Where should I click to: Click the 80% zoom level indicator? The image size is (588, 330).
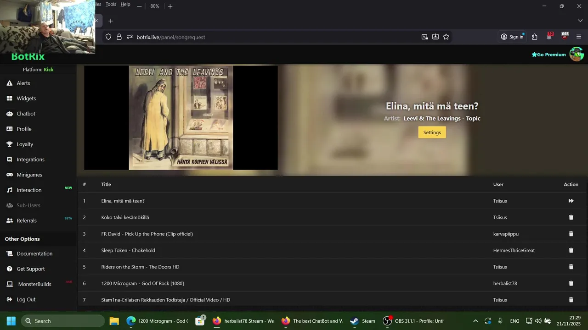tap(155, 6)
